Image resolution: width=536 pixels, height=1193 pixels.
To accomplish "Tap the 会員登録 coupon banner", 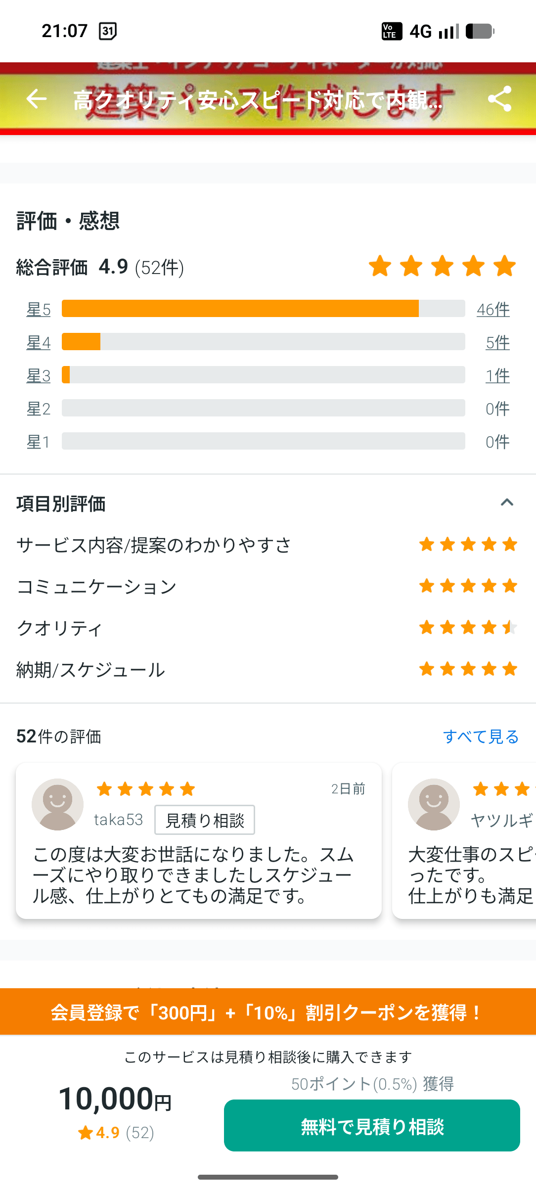I will tap(268, 1012).
